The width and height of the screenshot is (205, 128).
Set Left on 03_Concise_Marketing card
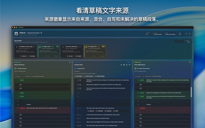click(70, 56)
